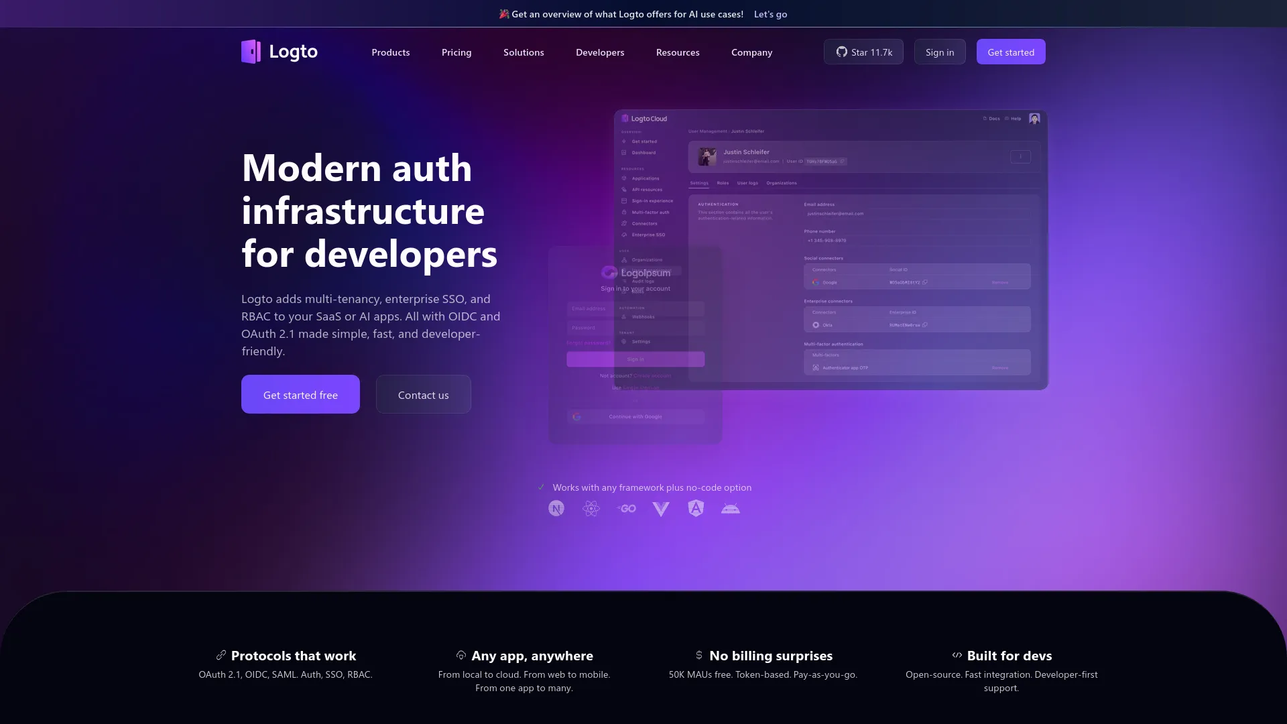
Task: Open the Solutions menu
Action: (x=524, y=52)
